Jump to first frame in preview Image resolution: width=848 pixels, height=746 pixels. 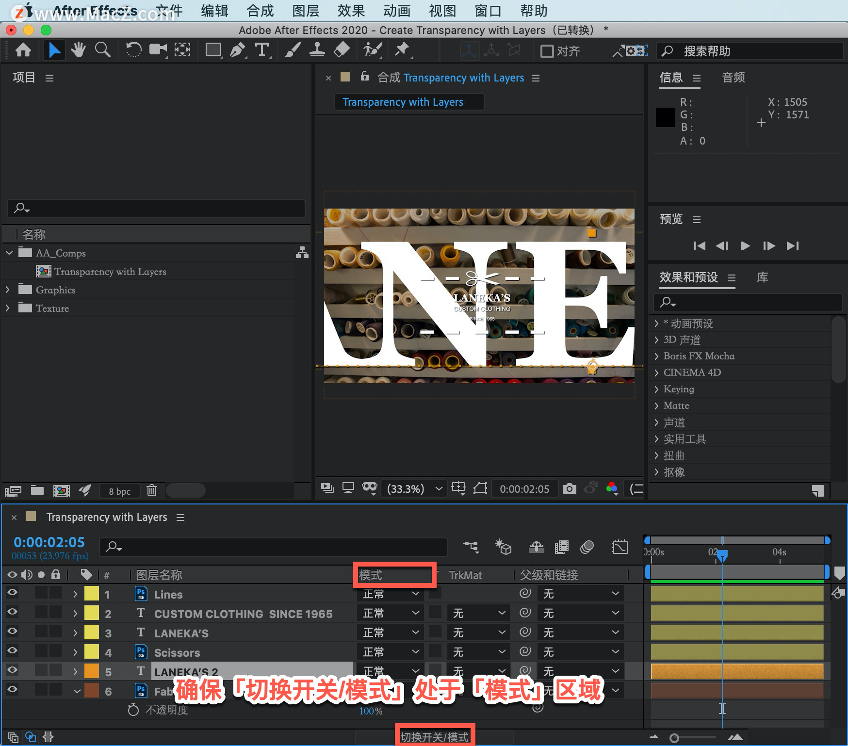click(699, 246)
